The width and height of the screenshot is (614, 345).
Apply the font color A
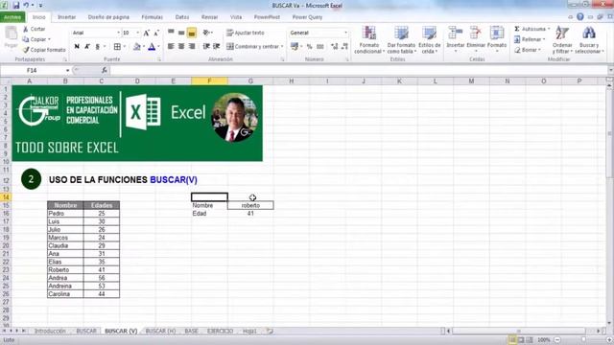[x=152, y=47]
